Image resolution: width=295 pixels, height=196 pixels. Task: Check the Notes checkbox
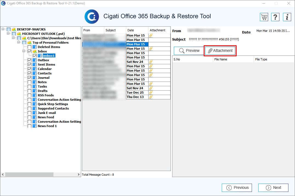pos(30,82)
